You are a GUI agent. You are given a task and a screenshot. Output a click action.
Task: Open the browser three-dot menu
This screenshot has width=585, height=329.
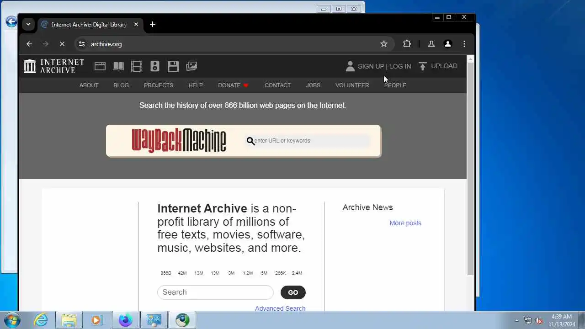pyautogui.click(x=464, y=44)
